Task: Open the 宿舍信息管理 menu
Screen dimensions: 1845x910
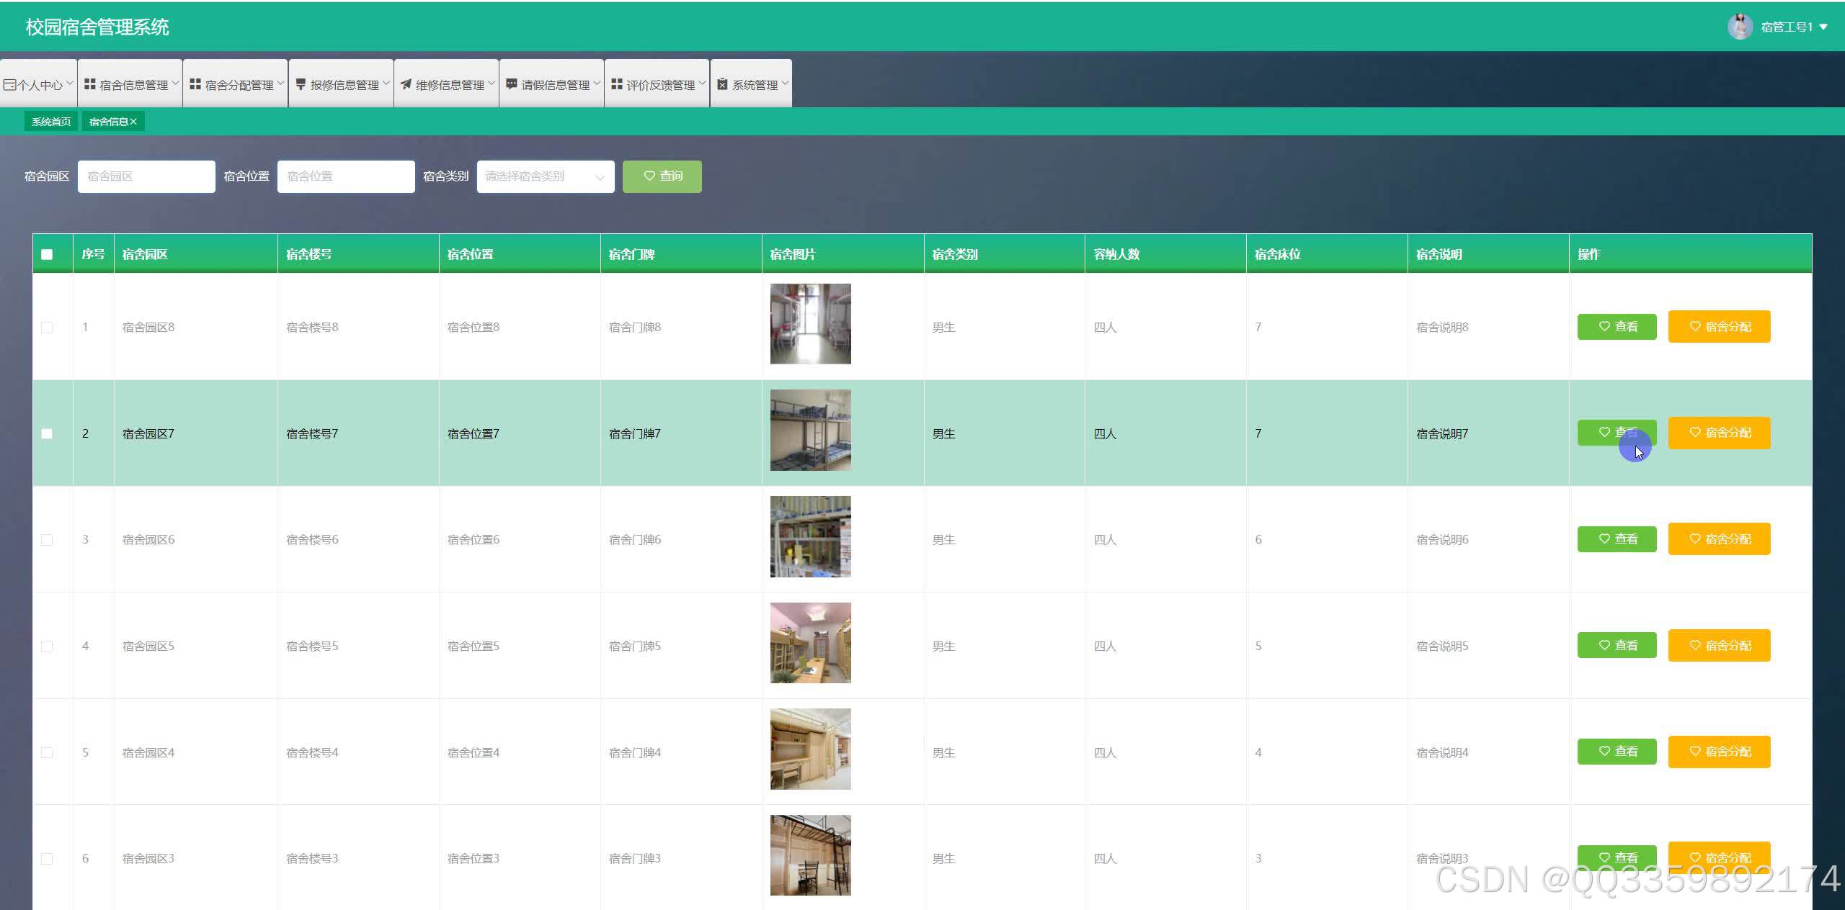Action: [x=130, y=84]
